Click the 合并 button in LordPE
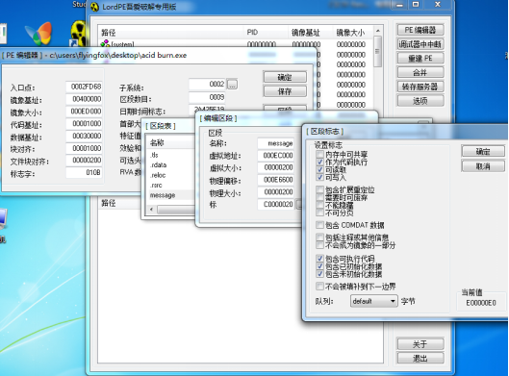This screenshot has width=509, height=376. click(x=420, y=73)
